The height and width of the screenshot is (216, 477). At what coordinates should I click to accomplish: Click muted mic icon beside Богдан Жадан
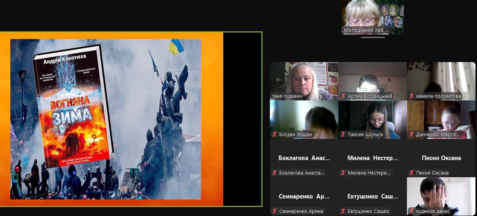(x=275, y=135)
